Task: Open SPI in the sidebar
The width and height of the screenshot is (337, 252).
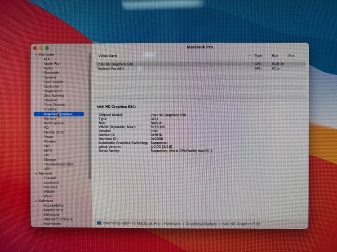Action: 46,155
